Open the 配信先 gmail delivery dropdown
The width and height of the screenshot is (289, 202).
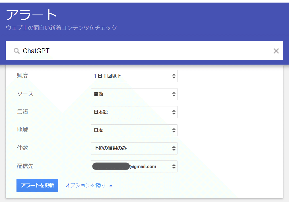(134, 166)
